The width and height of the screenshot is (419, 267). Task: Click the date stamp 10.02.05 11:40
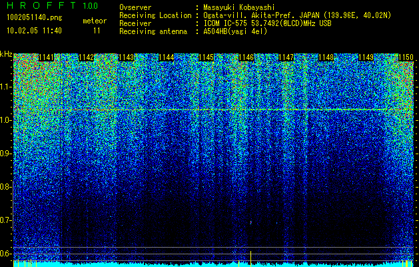34,31
